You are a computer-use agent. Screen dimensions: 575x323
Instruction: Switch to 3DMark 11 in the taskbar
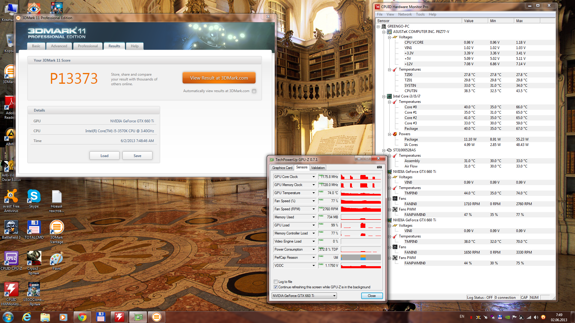[x=156, y=317]
